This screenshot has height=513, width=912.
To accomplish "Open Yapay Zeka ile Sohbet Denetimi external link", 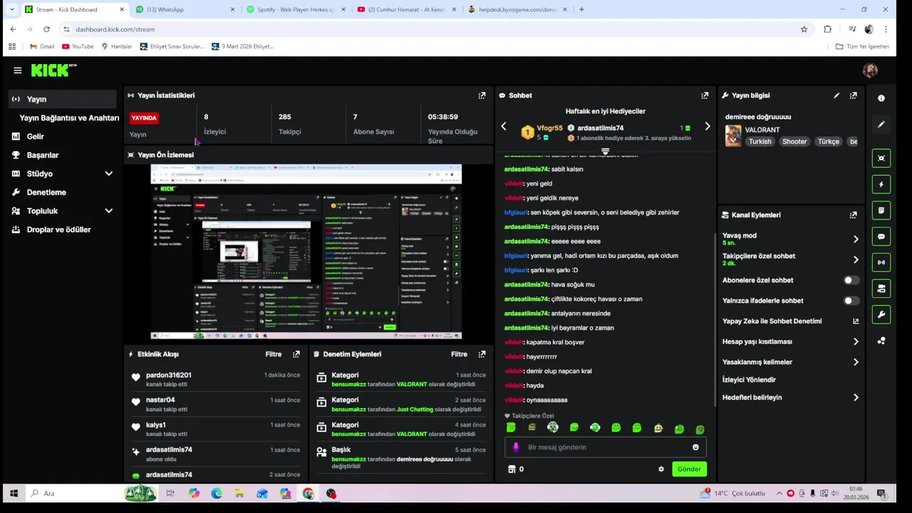I will point(856,321).
